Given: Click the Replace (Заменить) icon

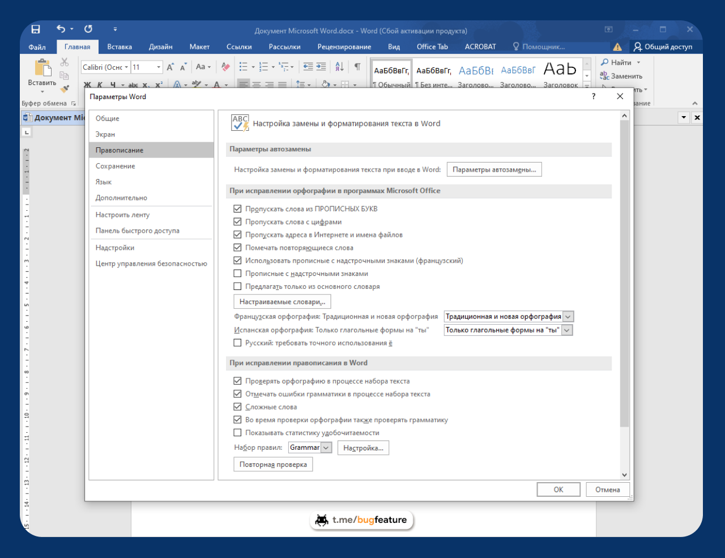Looking at the screenshot, I should pos(604,75).
